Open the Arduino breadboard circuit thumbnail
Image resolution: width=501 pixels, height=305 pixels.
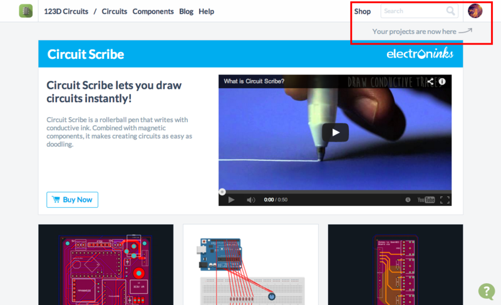click(251, 265)
